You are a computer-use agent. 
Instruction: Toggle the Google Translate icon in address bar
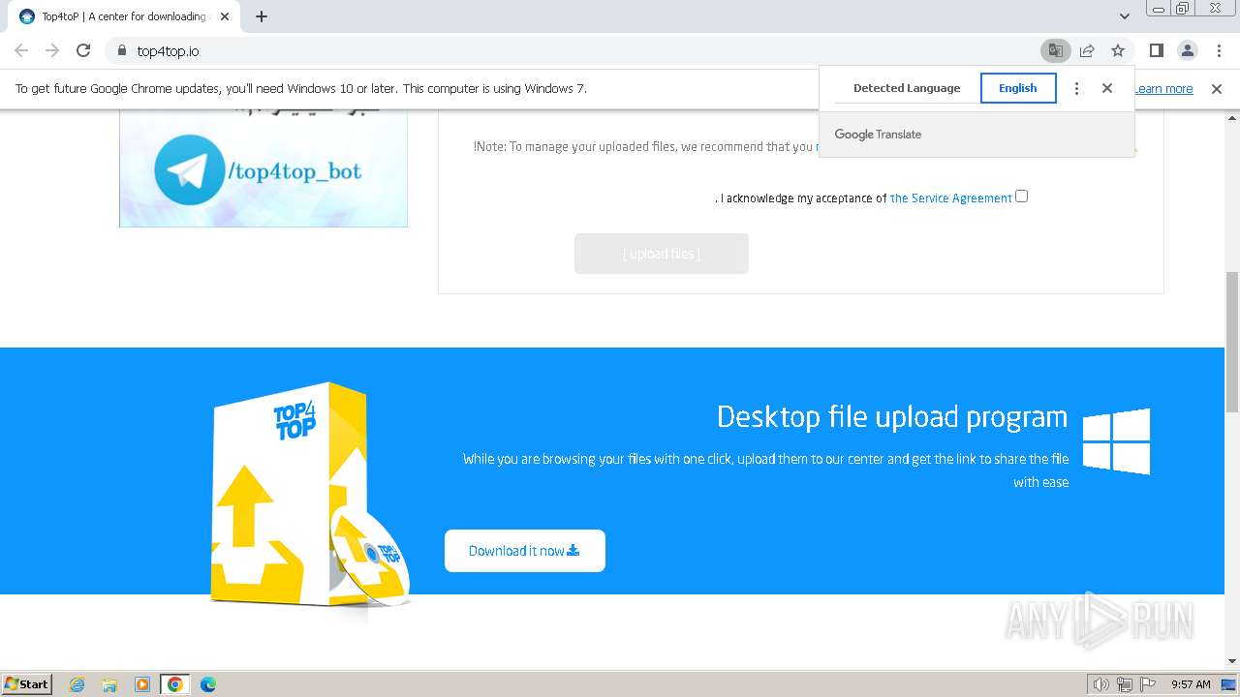[x=1055, y=50]
